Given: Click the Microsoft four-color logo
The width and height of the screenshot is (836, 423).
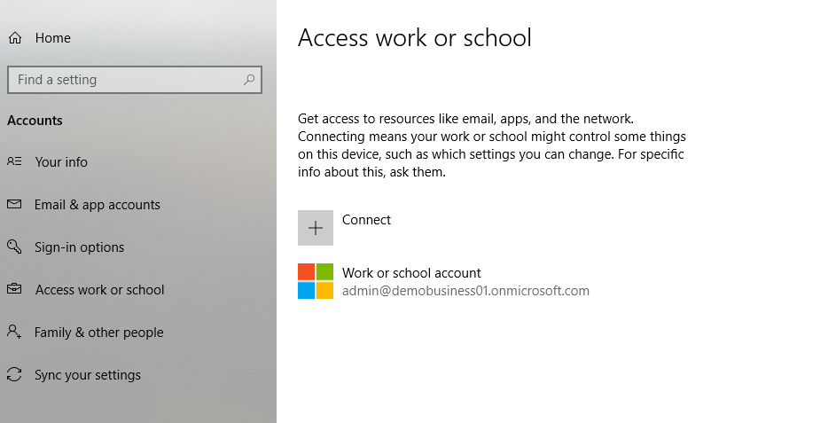Looking at the screenshot, I should (x=316, y=281).
